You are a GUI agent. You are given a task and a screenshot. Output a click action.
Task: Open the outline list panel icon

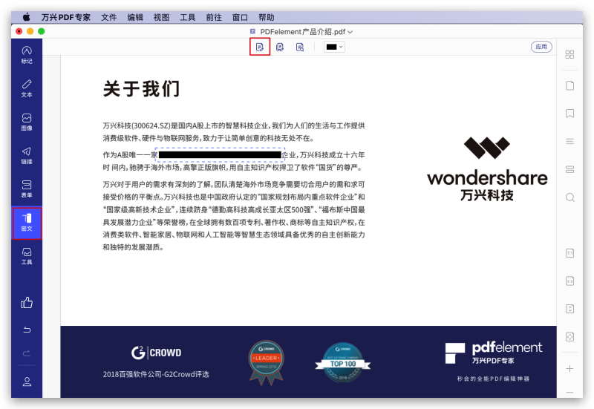coord(569,141)
